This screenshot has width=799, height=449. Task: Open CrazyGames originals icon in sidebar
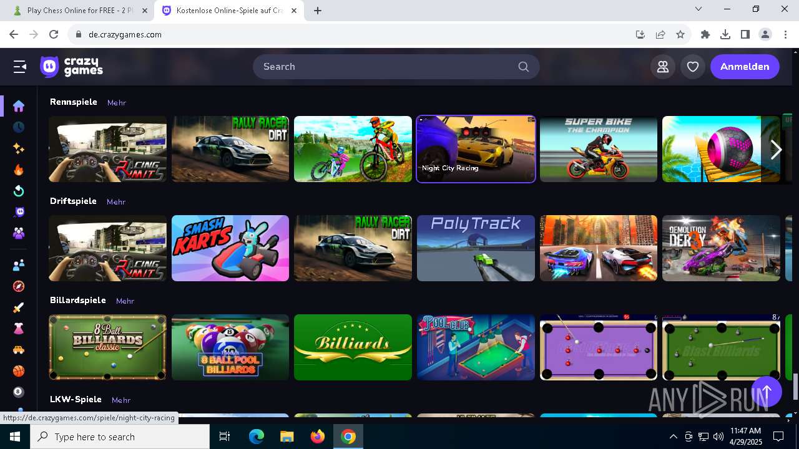coord(19,212)
